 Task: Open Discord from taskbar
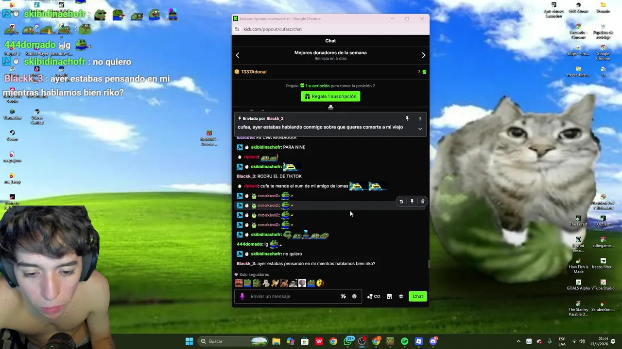[x=433, y=341]
